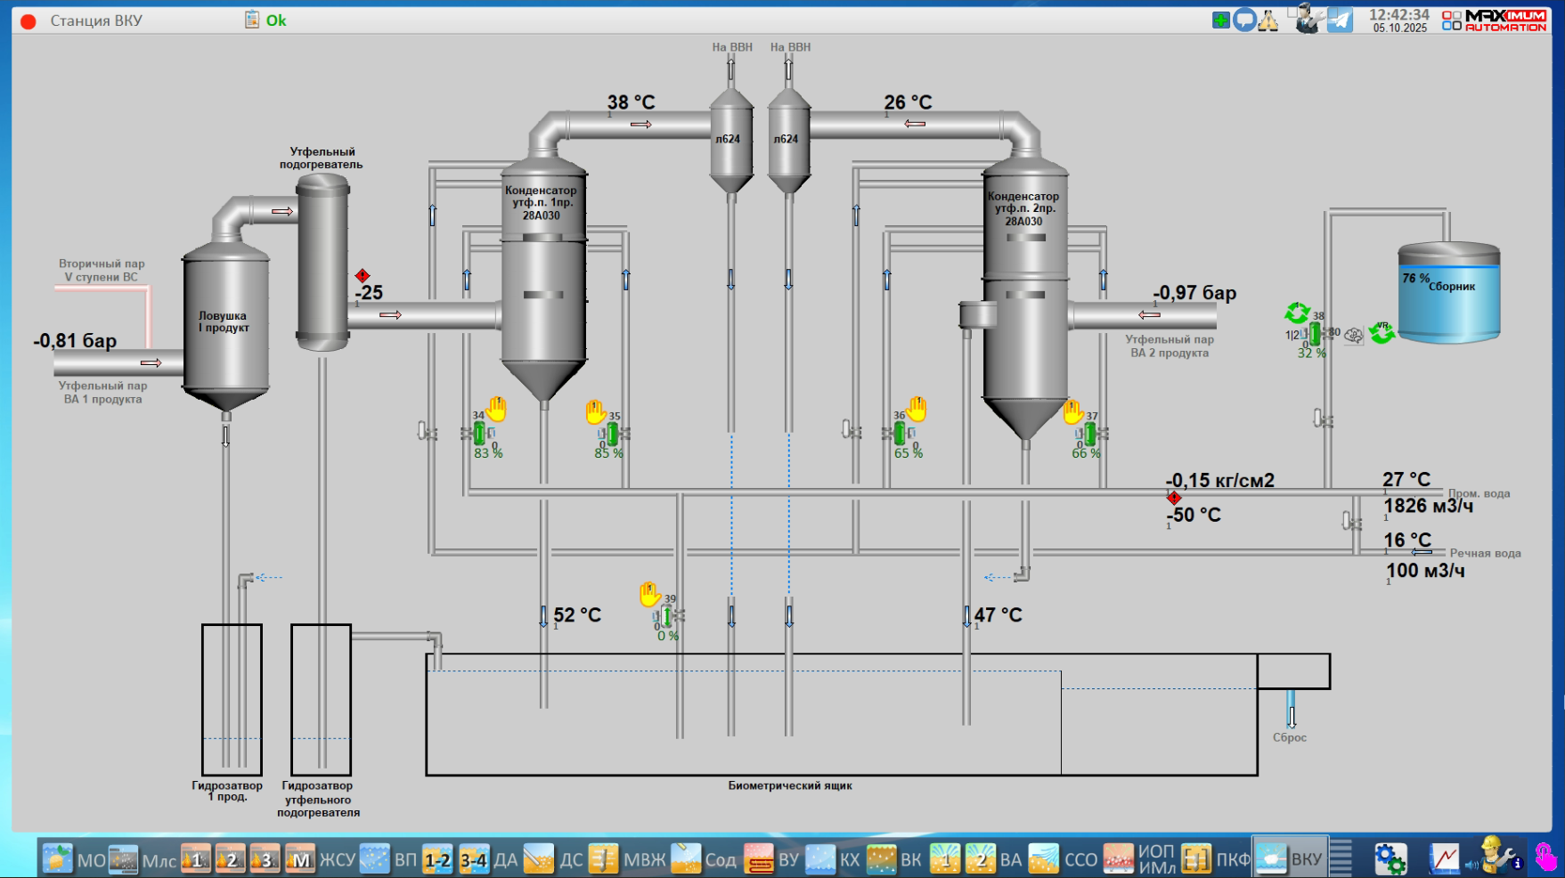This screenshot has width=1565, height=878.
Task: Open the ВК screen tab icon
Action: click(x=882, y=859)
